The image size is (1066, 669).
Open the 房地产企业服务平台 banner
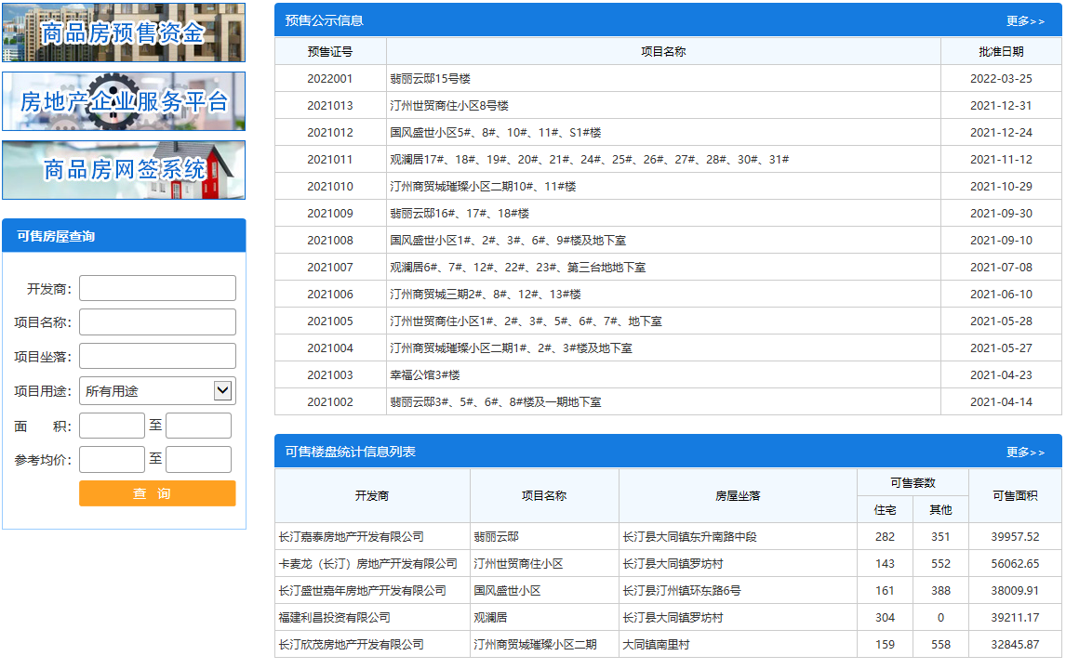pyautogui.click(x=124, y=101)
